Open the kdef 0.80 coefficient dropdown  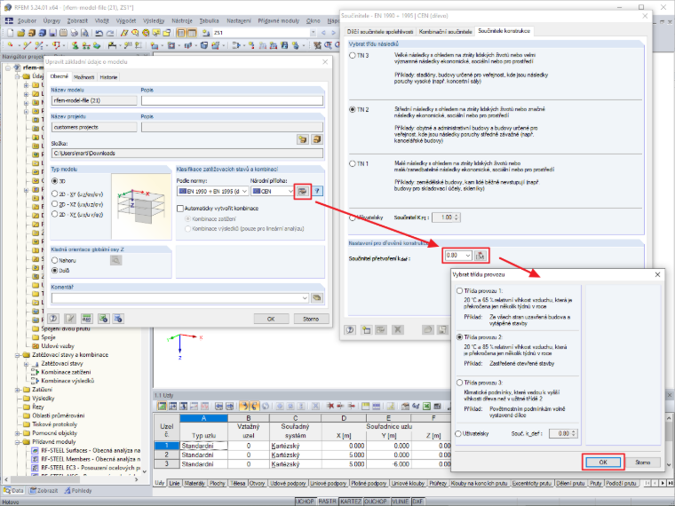pos(468,256)
